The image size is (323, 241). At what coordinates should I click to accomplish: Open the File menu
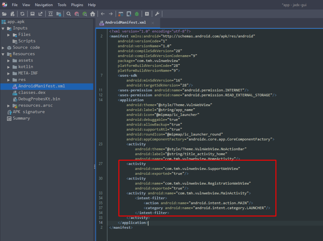click(x=15, y=5)
